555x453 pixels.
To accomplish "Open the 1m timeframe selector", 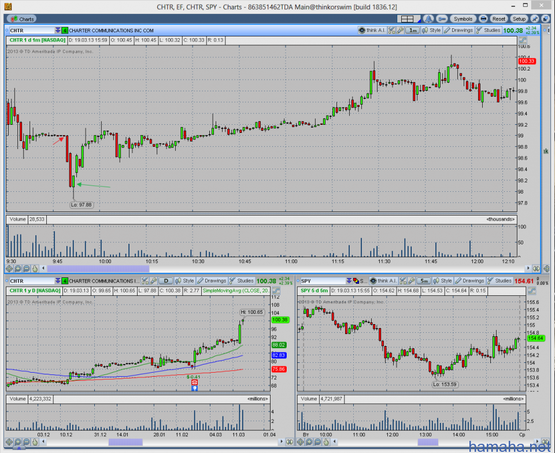I will pyautogui.click(x=413, y=31).
